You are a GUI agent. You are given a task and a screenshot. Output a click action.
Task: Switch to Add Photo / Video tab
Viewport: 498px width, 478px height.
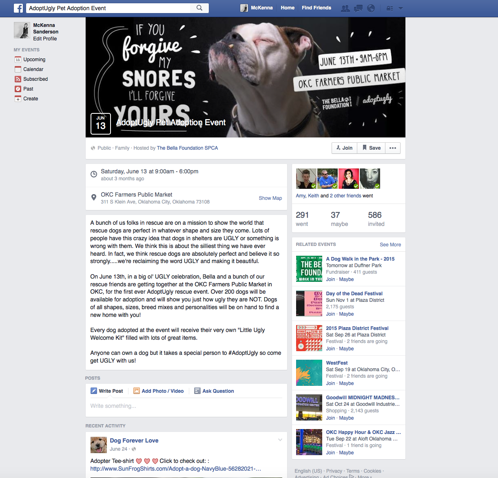[x=159, y=391]
